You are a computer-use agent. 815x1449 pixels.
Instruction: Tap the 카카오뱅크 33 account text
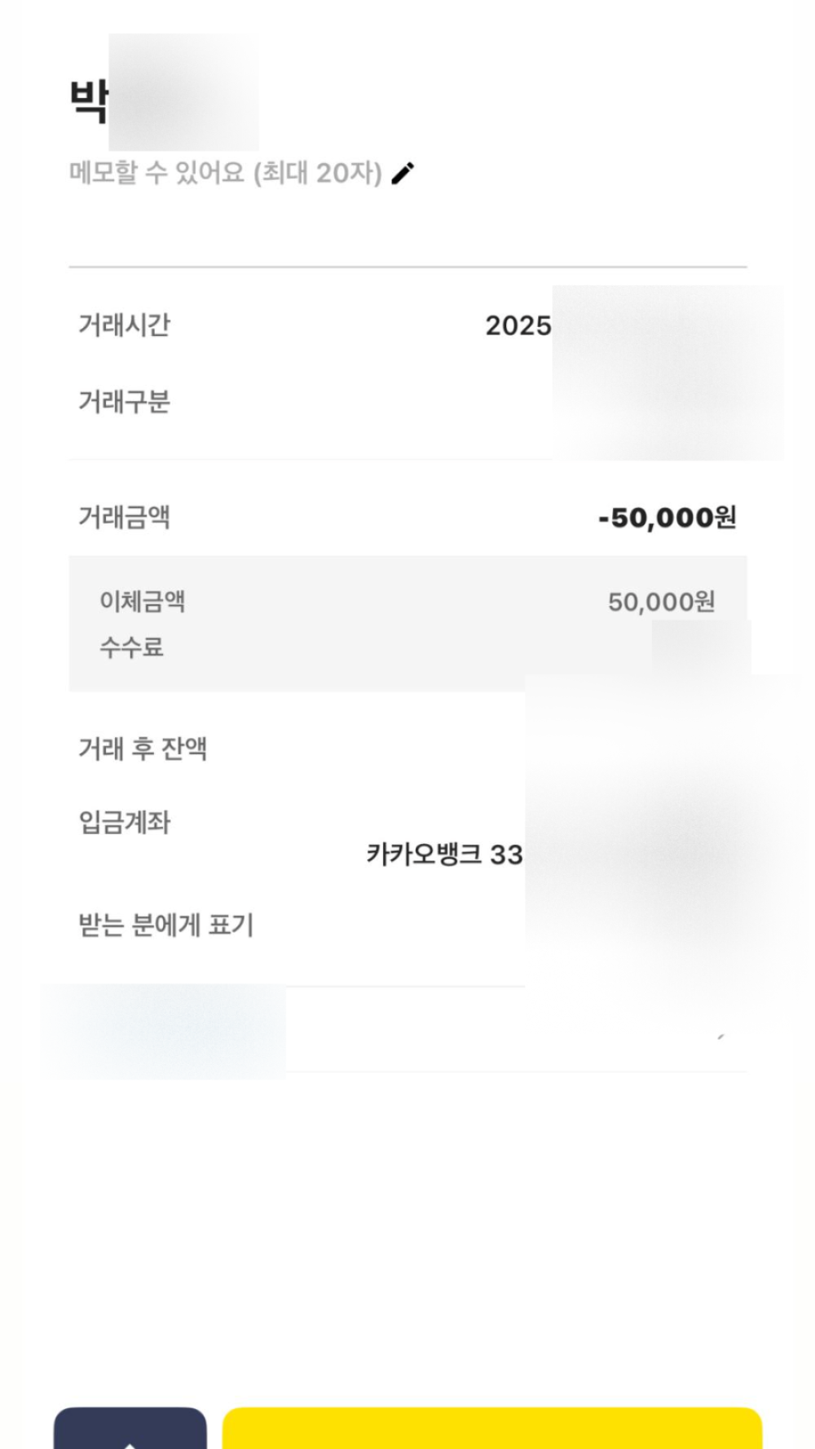(444, 855)
